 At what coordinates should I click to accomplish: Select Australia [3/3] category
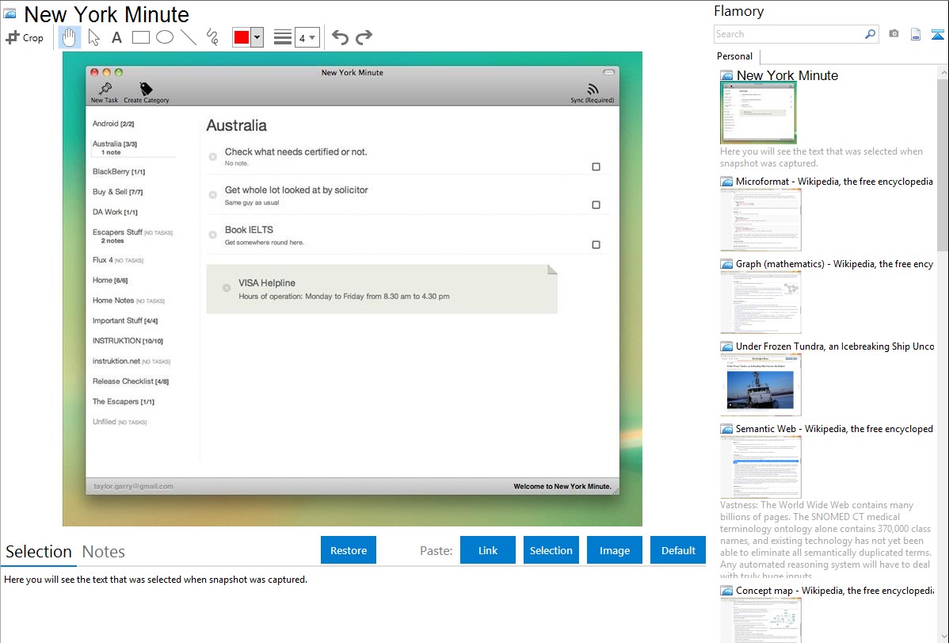click(x=115, y=144)
